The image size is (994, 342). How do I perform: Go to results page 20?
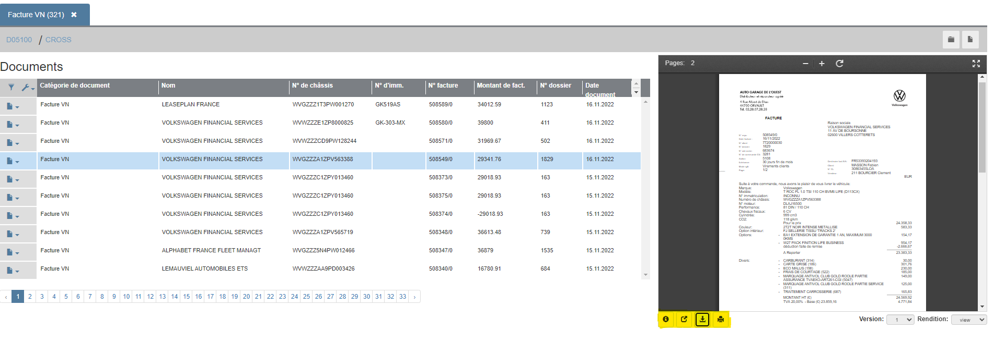[247, 297]
